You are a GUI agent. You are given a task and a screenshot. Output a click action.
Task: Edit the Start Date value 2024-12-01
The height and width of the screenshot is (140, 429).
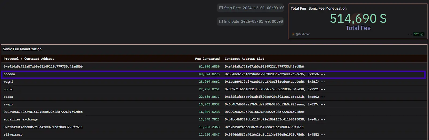(263, 8)
